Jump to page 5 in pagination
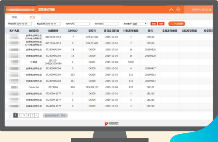Screen dimensions: 218x142 click(32, 115)
